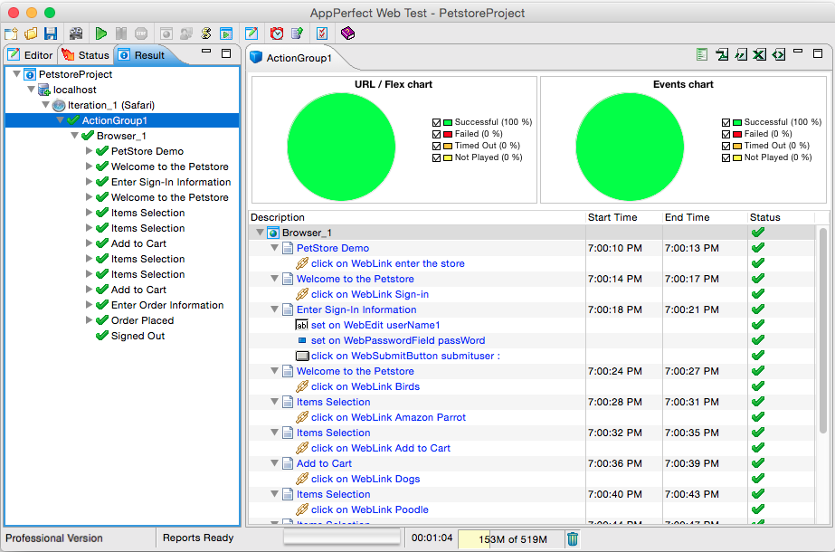Uncheck Successful in URL / Flex chart
The image size is (835, 552).
pos(437,122)
